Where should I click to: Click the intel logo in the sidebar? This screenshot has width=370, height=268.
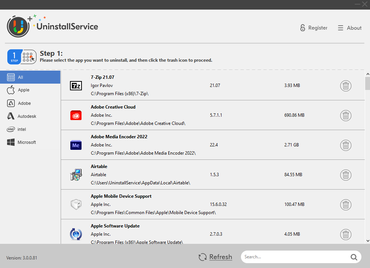pos(11,129)
